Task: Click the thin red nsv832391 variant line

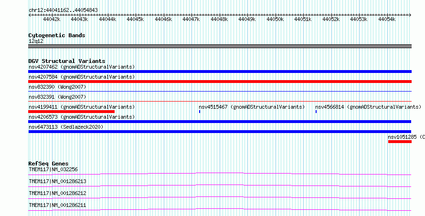Action: point(220,102)
